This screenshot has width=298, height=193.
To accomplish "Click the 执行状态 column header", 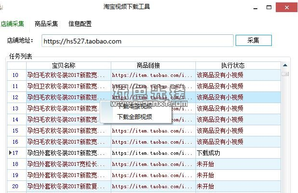I will tap(238, 65).
